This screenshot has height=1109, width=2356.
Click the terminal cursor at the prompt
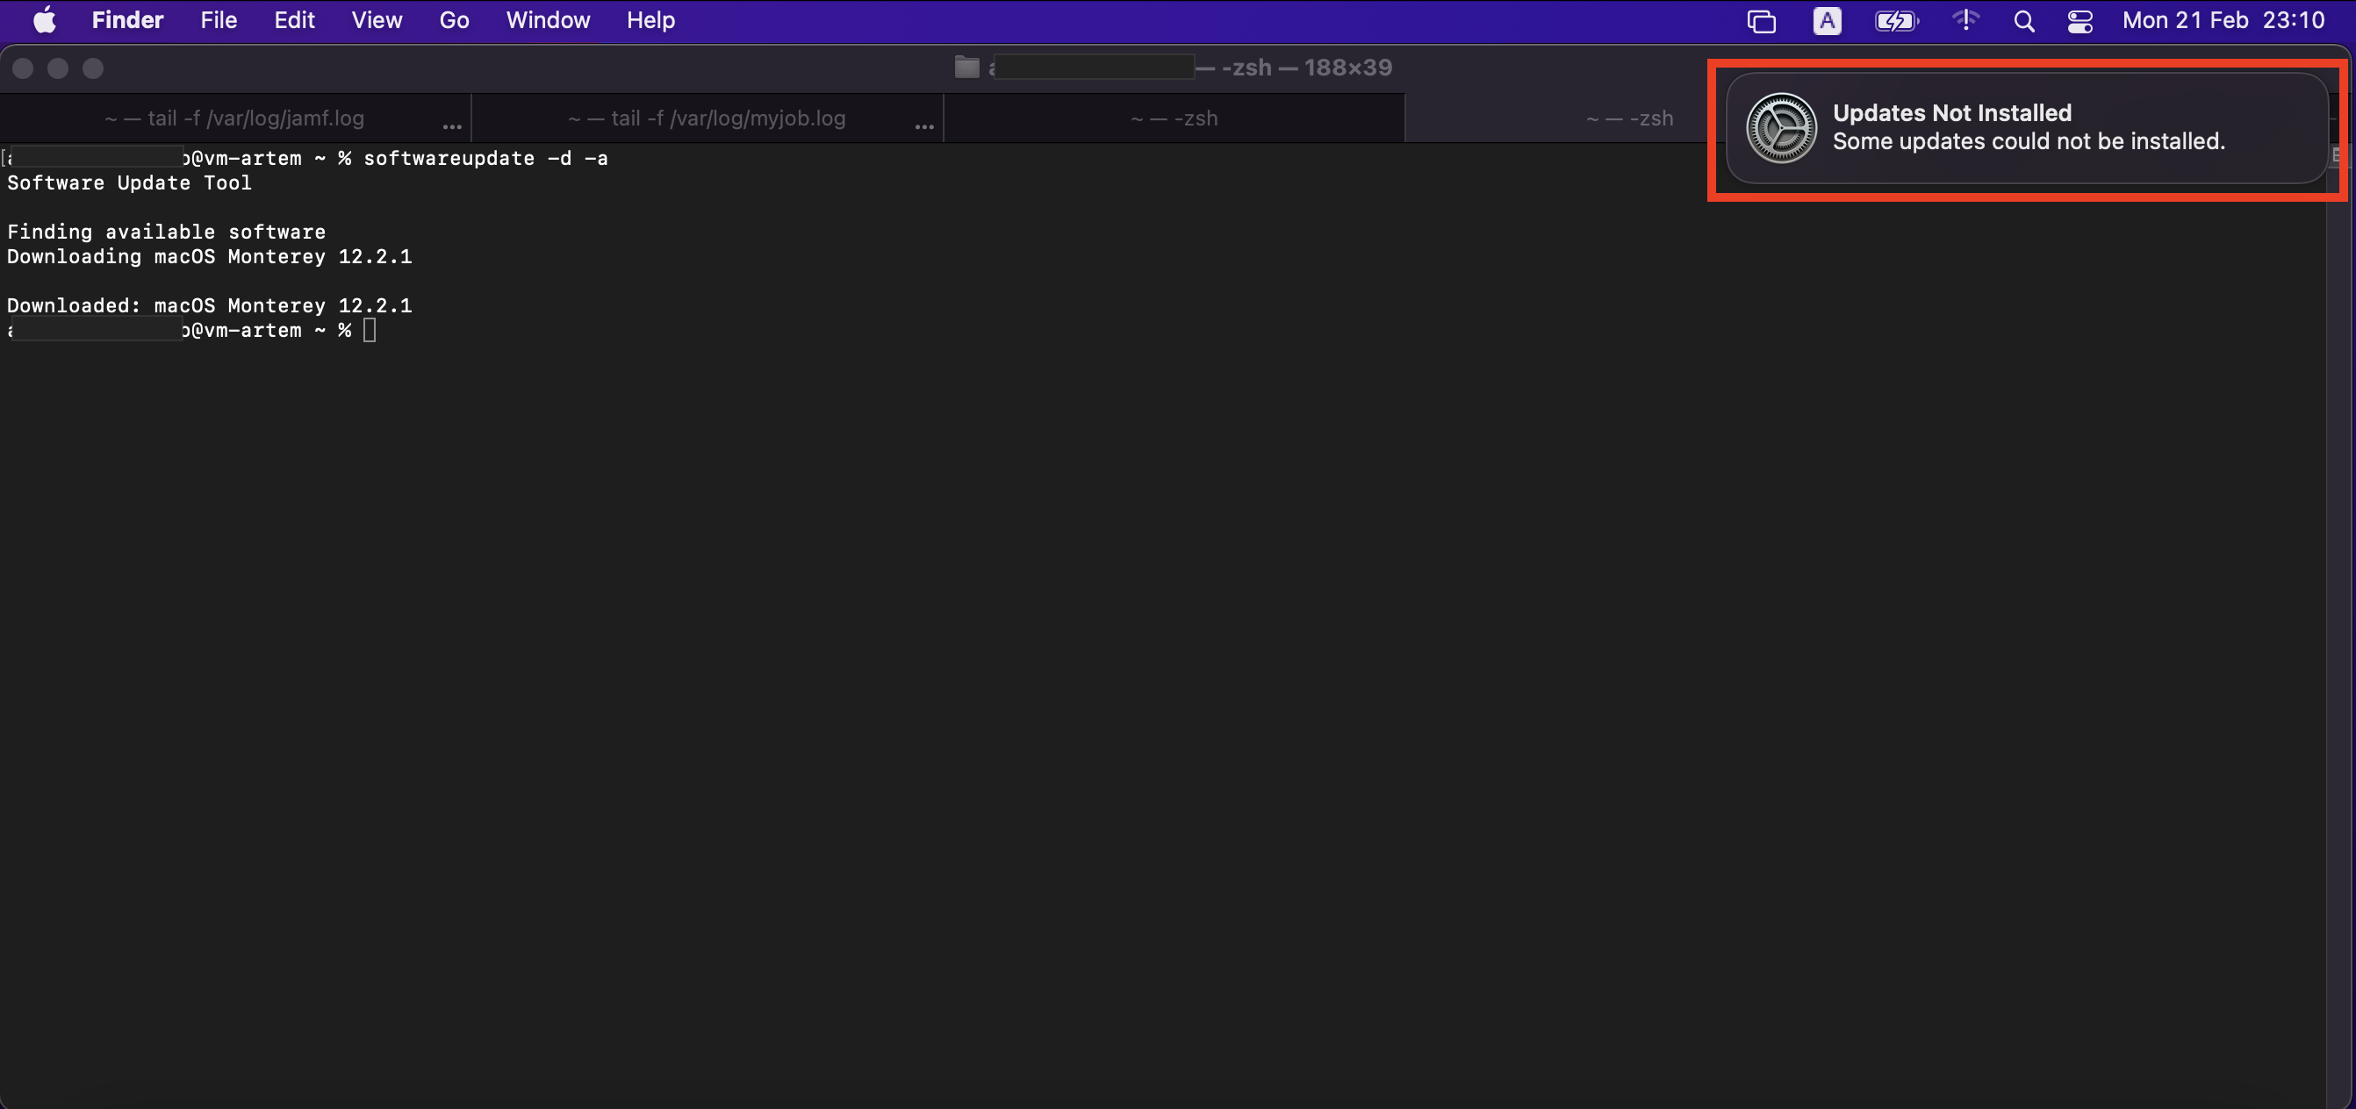tap(370, 330)
